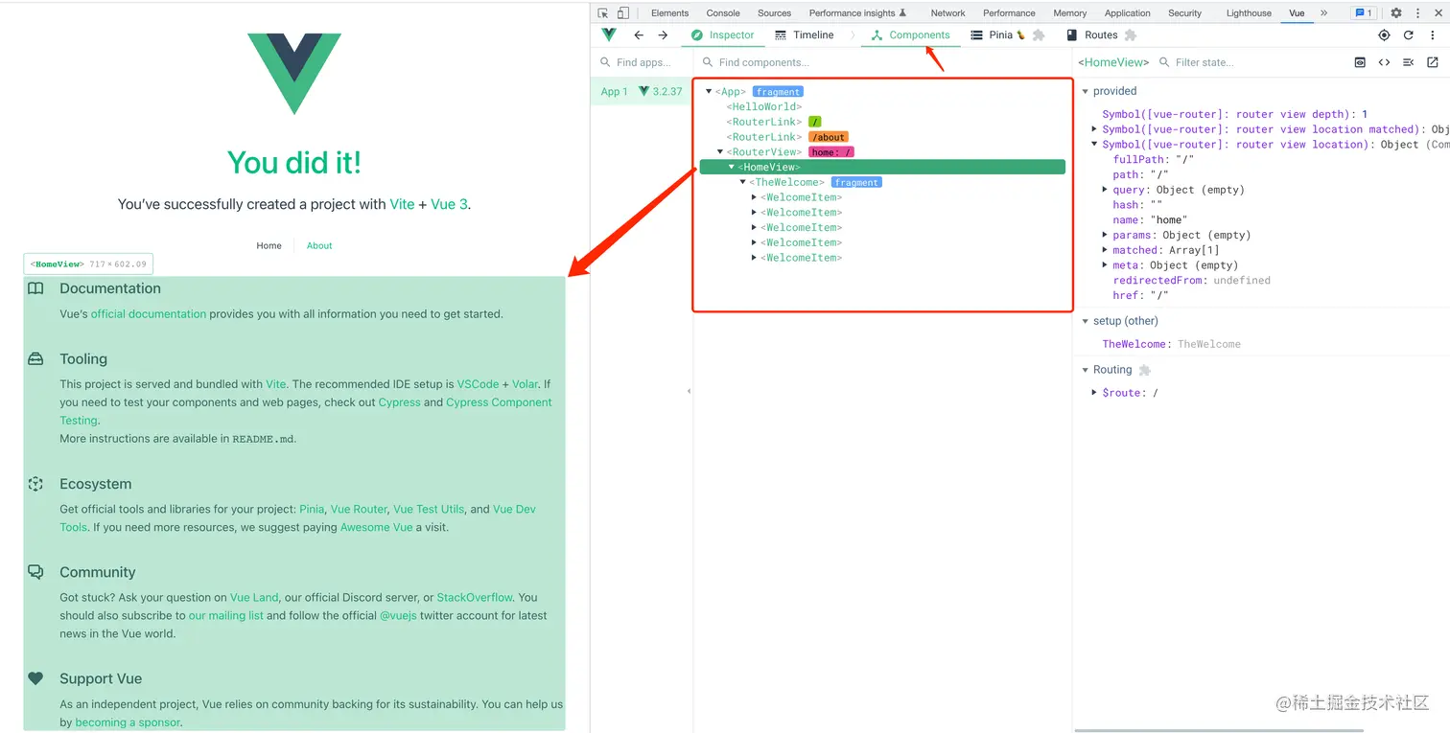Screen dimensions: 1450x733
Task: Click the Support Vue heart icon
Action: click(x=35, y=678)
